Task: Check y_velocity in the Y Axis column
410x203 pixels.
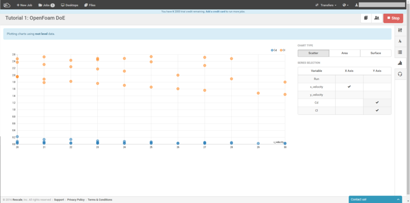Action: pos(377,95)
